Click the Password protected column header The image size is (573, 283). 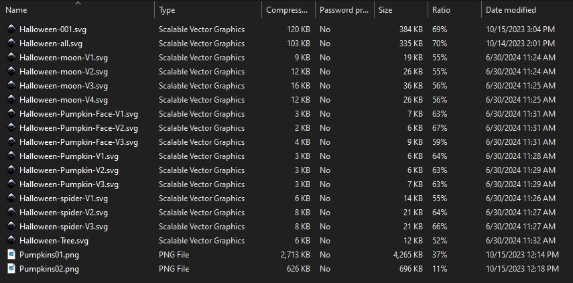point(345,10)
